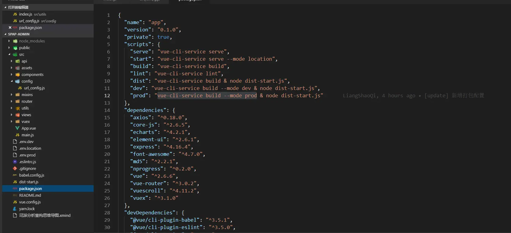Click the assets folder icon
The width and height of the screenshot is (511, 233).
tap(18, 68)
